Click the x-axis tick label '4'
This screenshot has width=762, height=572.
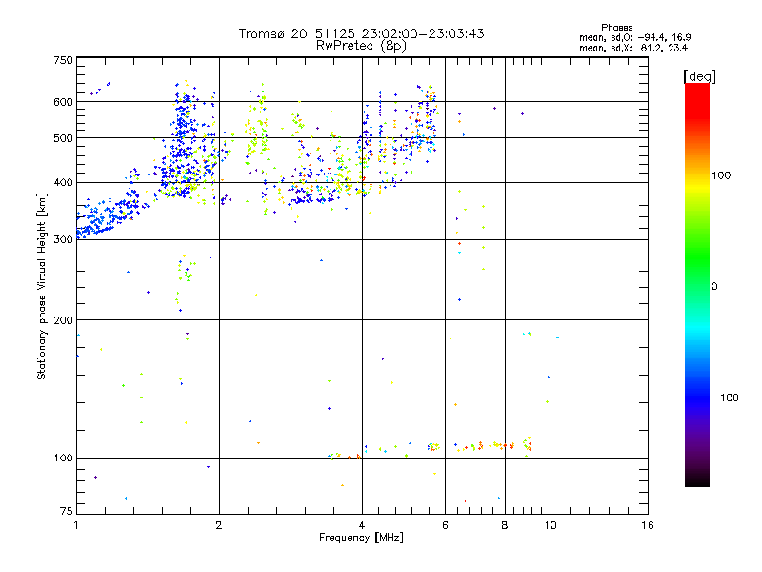tap(362, 525)
